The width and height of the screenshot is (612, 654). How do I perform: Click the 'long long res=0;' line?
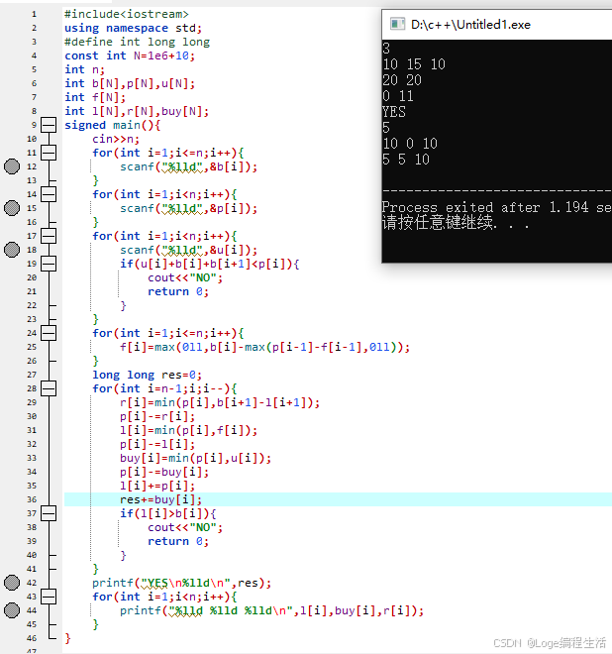[148, 375]
